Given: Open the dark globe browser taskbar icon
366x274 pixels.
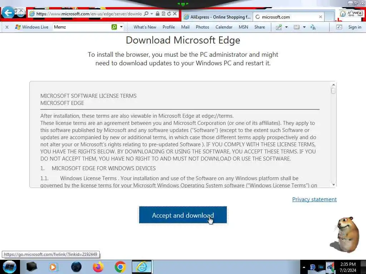Looking at the screenshot, I should coord(76,267).
